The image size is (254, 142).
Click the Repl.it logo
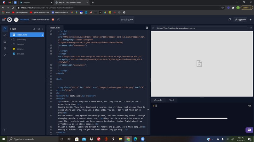pos(9,19)
